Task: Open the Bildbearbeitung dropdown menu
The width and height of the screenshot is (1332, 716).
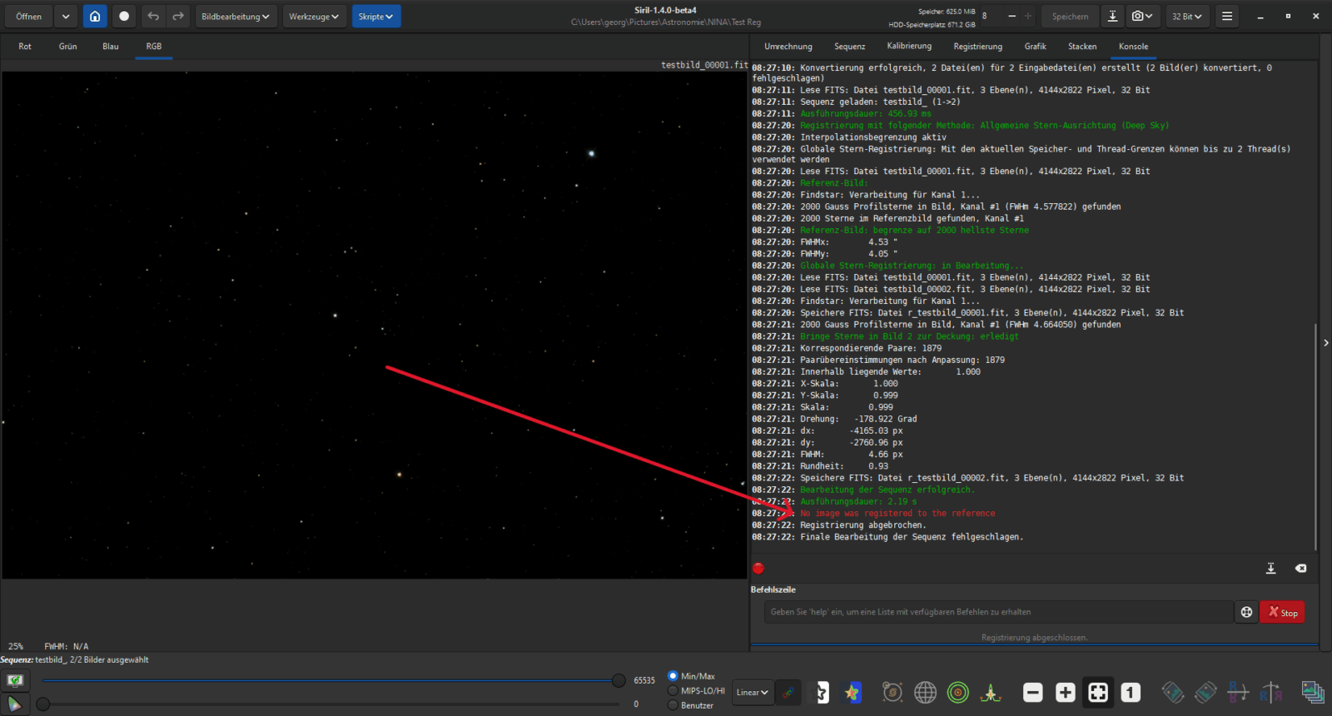Action: point(236,17)
